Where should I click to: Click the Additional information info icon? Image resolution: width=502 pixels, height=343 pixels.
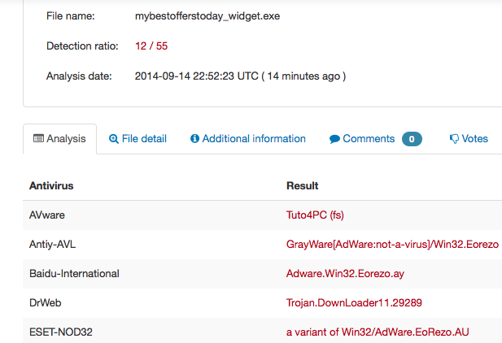click(194, 138)
